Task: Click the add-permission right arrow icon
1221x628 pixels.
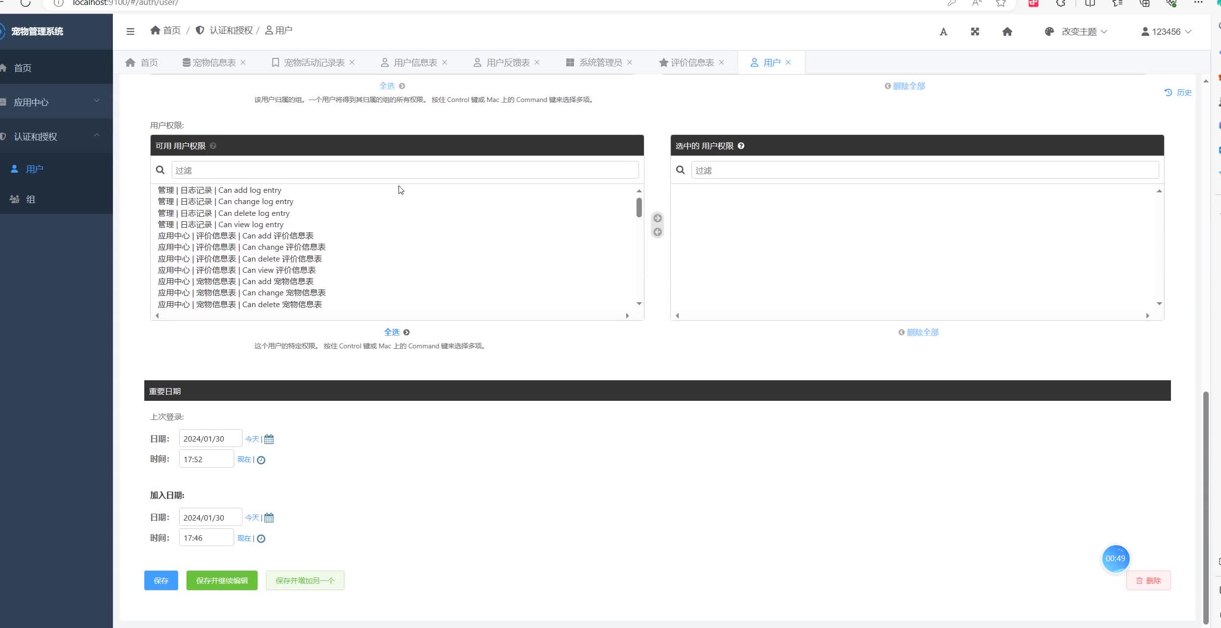Action: click(658, 218)
